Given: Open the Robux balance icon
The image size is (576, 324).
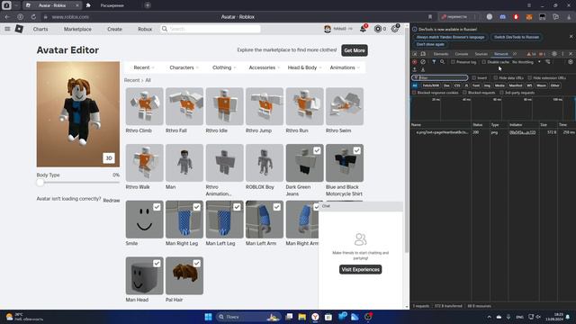Looking at the screenshot, I should pyautogui.click(x=378, y=29).
